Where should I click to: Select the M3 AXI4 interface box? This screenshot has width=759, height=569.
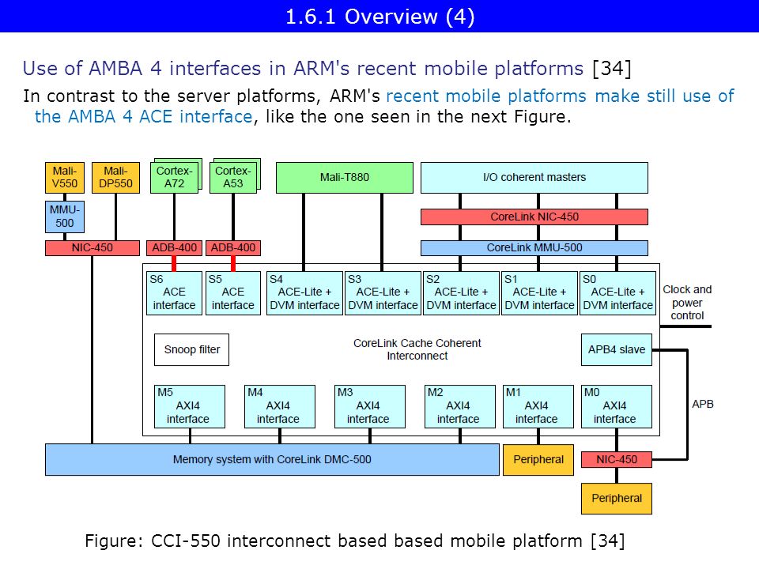click(370, 406)
